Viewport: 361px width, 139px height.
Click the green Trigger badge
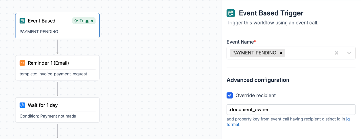coord(84,21)
